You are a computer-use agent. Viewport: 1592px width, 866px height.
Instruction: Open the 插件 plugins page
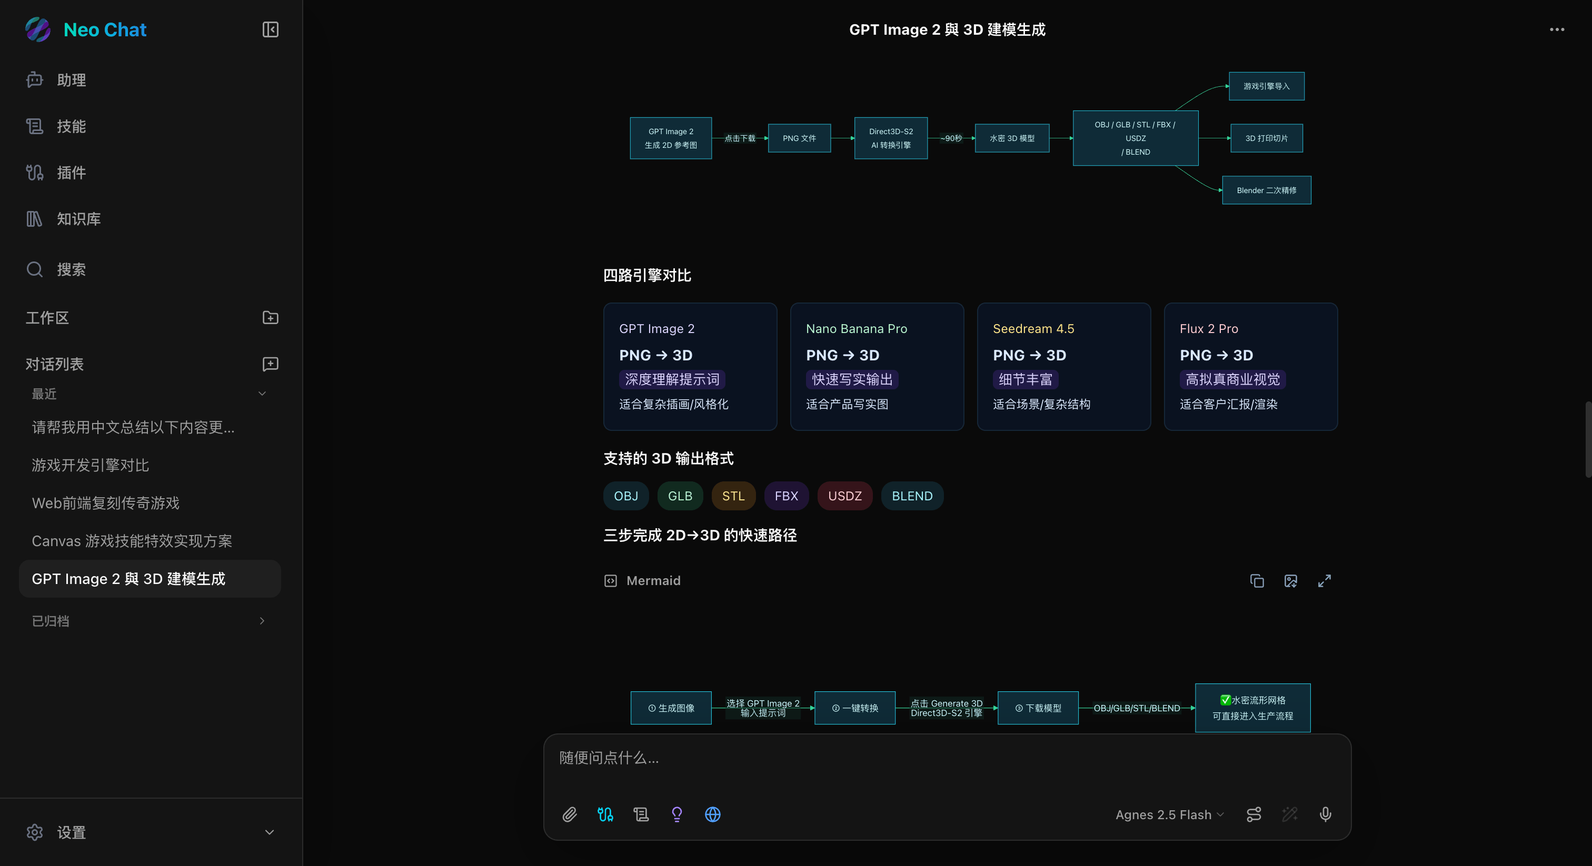coord(150,173)
